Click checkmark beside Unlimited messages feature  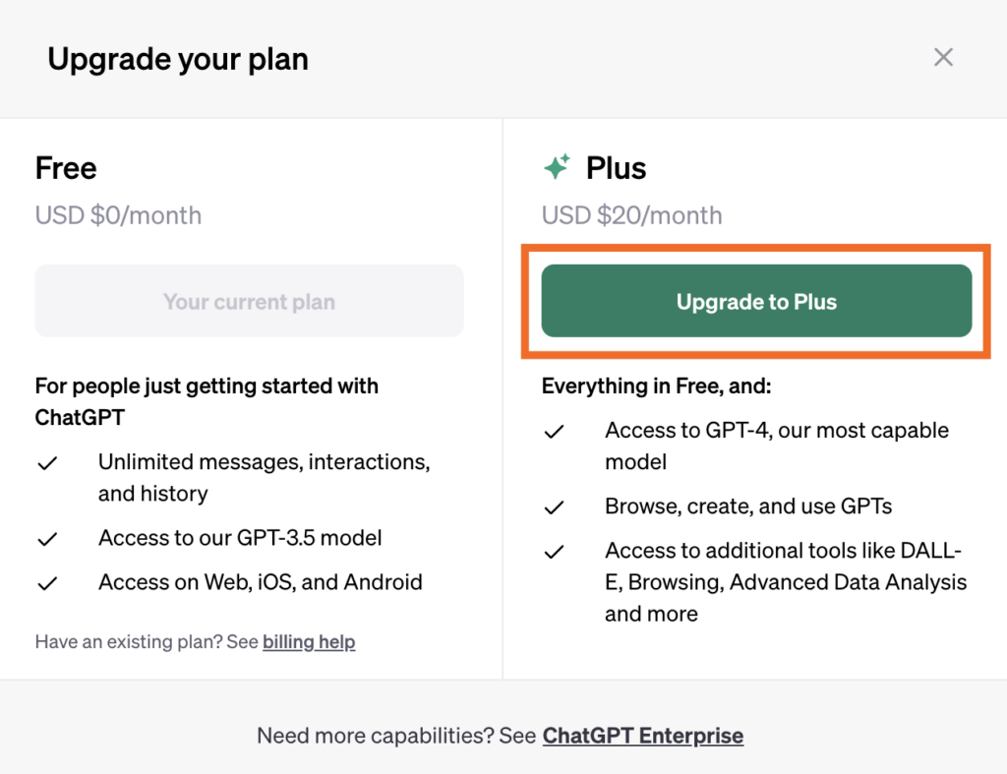(47, 462)
